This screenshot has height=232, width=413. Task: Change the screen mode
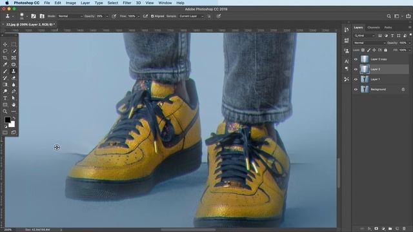click(x=14, y=133)
